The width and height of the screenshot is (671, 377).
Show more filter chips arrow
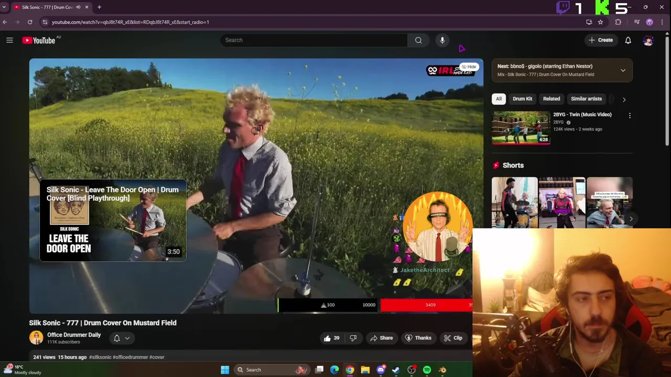pyautogui.click(x=624, y=99)
